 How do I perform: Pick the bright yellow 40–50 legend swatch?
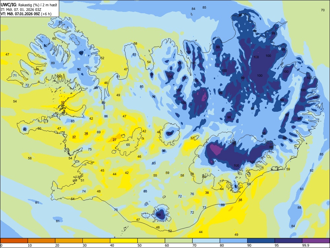(124, 241)
